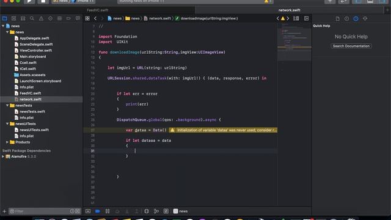Show the Quick Help inspector
The height and width of the screenshot is (220, 391).
click(356, 18)
